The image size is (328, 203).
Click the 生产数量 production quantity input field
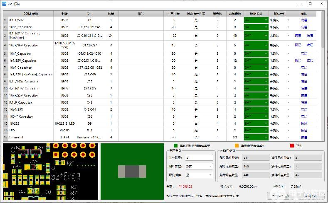coord(199,157)
